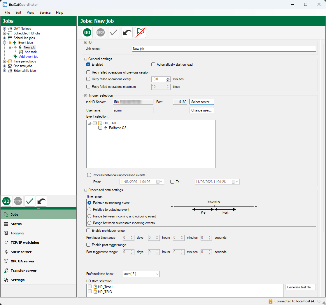Apply changes with the gray checkmark icon

pos(114,32)
